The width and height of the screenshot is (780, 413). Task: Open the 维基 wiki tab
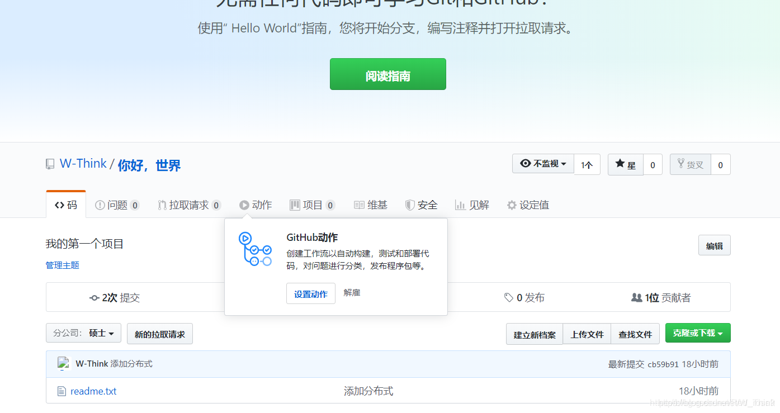point(371,205)
